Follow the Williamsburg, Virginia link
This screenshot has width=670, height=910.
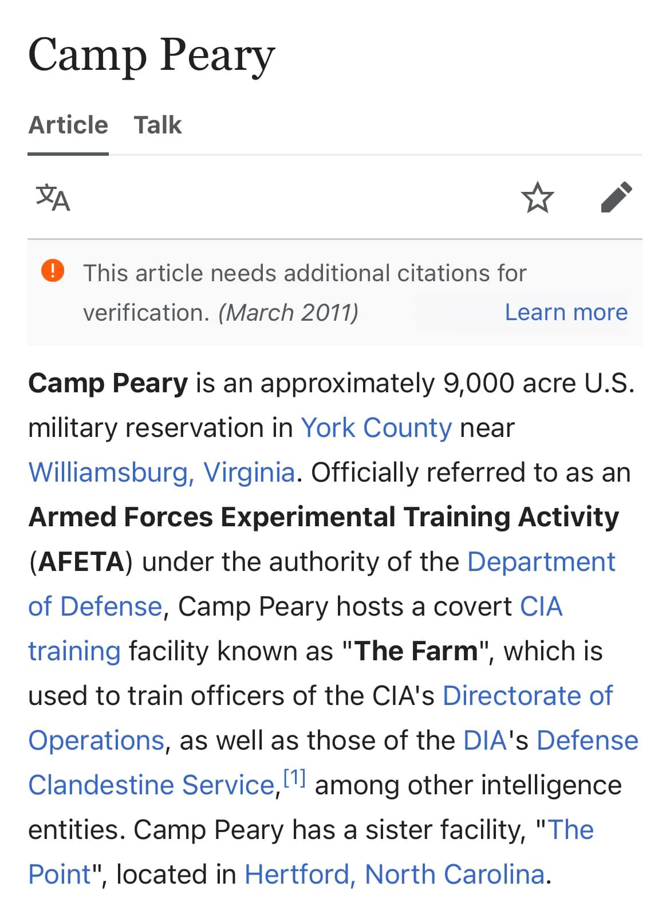(161, 472)
